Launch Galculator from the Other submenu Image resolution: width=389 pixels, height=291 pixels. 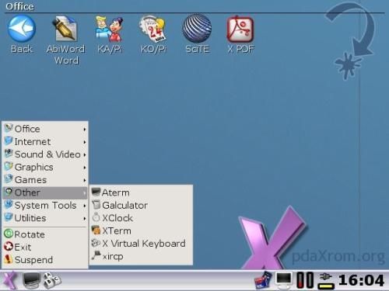[x=141, y=206]
